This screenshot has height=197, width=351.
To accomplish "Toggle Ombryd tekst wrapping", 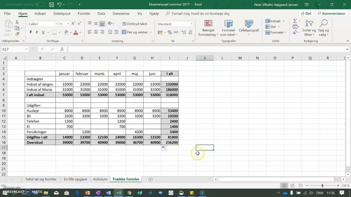I will click(135, 24).
